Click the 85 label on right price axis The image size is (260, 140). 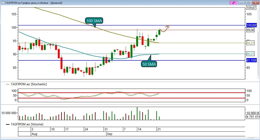click(x=248, y=68)
